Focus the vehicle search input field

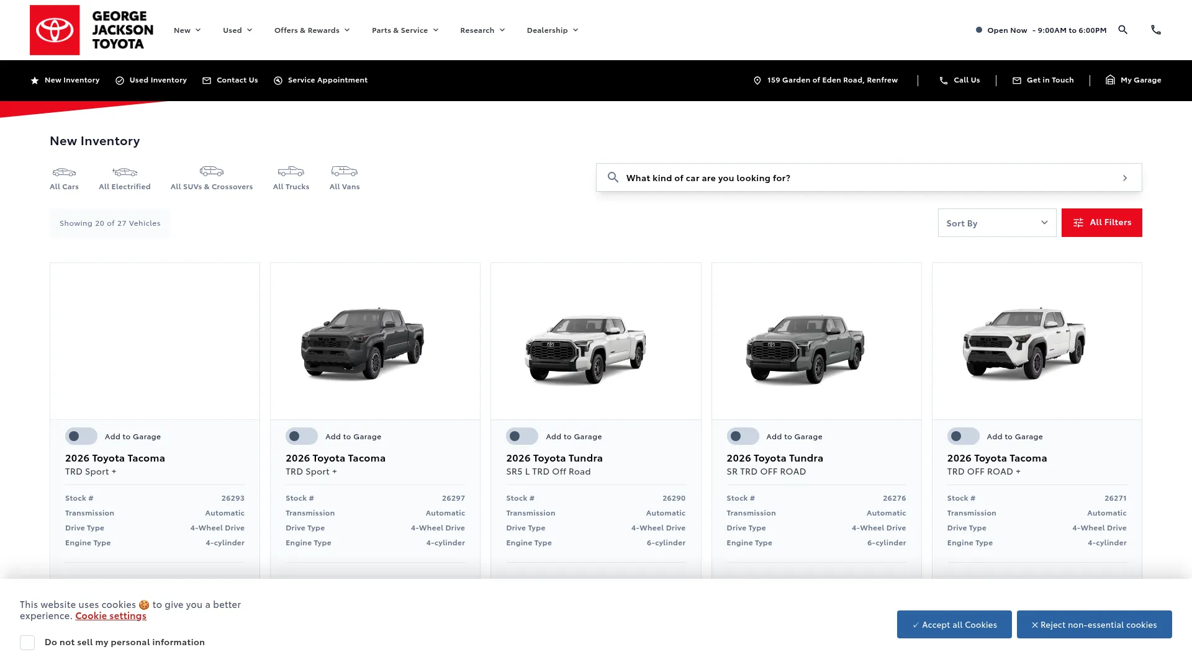point(869,177)
